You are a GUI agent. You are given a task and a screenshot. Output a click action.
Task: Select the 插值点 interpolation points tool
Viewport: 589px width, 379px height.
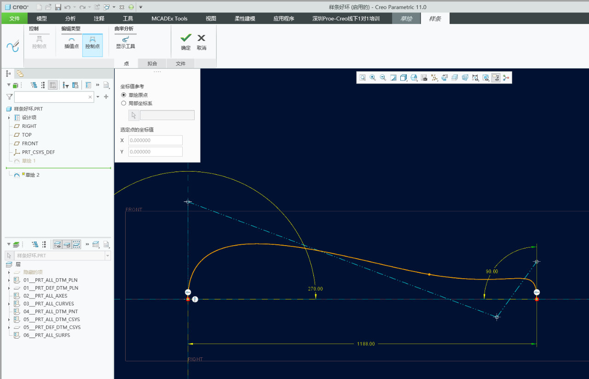(71, 42)
